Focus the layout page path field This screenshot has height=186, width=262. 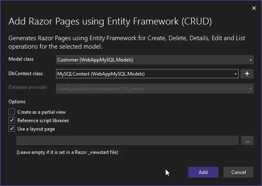(127, 140)
